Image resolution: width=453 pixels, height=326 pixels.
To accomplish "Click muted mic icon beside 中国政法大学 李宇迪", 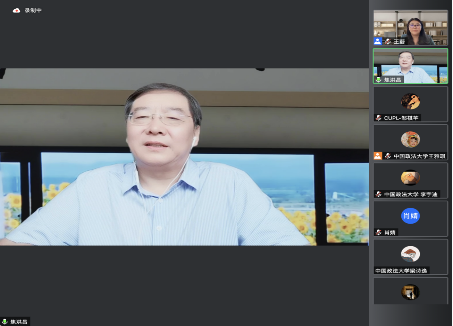I will pyautogui.click(x=379, y=194).
